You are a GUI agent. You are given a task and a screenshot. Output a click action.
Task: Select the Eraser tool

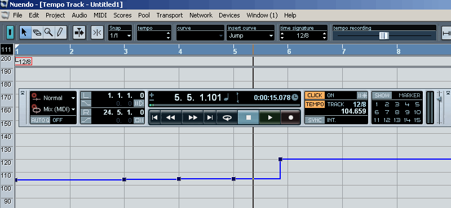(37, 33)
